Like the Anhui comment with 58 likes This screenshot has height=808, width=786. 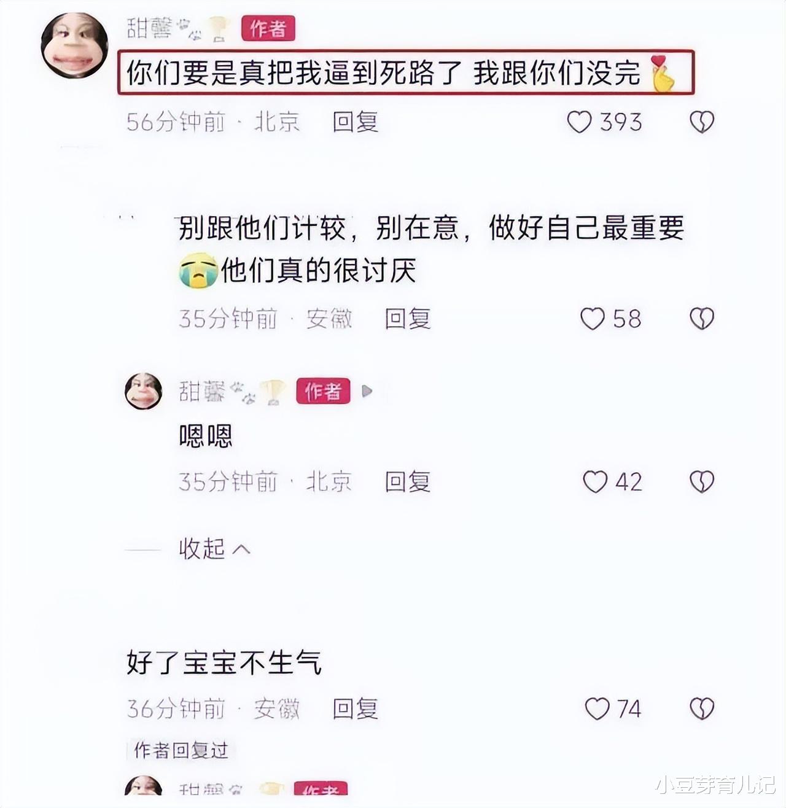click(x=593, y=319)
